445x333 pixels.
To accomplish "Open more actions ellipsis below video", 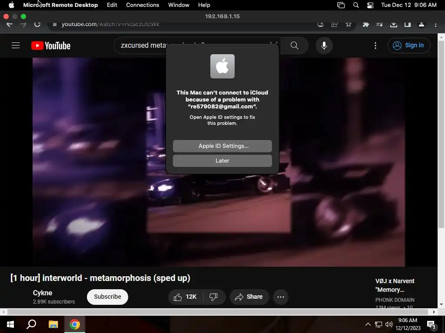I will (x=281, y=297).
